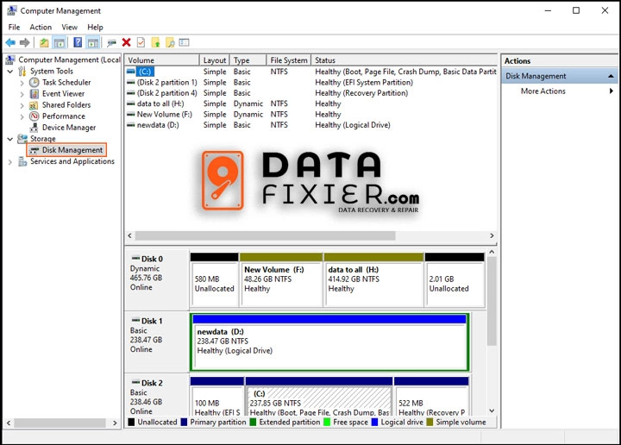Toggle the Show/Hide Action Pane icon

pyautogui.click(x=92, y=42)
